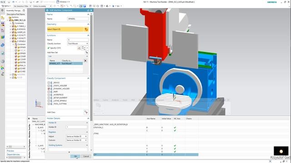The width and height of the screenshot is (291, 163).
Task: Close the Machine Tool Navigator panel
Action: [x=29, y=119]
